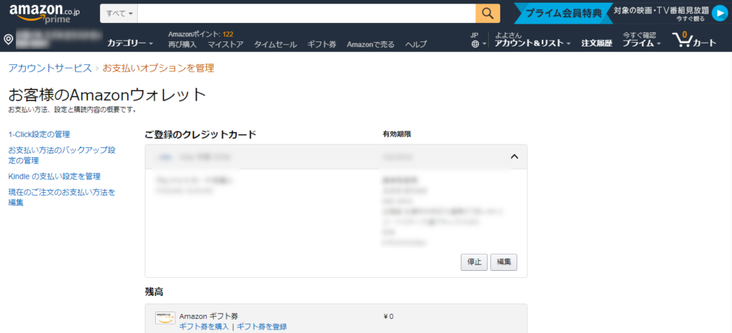The width and height of the screenshot is (732, 333).
Task: Open 注文履歴 order history
Action: (597, 44)
